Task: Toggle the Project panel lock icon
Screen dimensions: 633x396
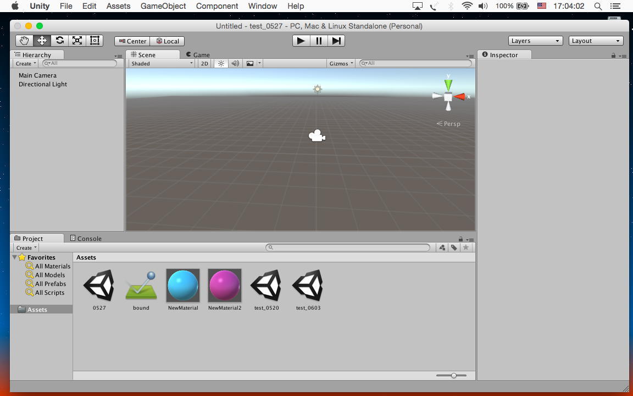Action: [x=460, y=239]
